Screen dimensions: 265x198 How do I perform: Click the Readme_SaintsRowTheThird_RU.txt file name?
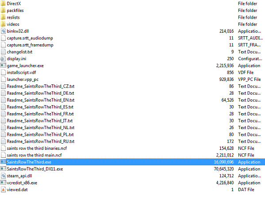41,141
